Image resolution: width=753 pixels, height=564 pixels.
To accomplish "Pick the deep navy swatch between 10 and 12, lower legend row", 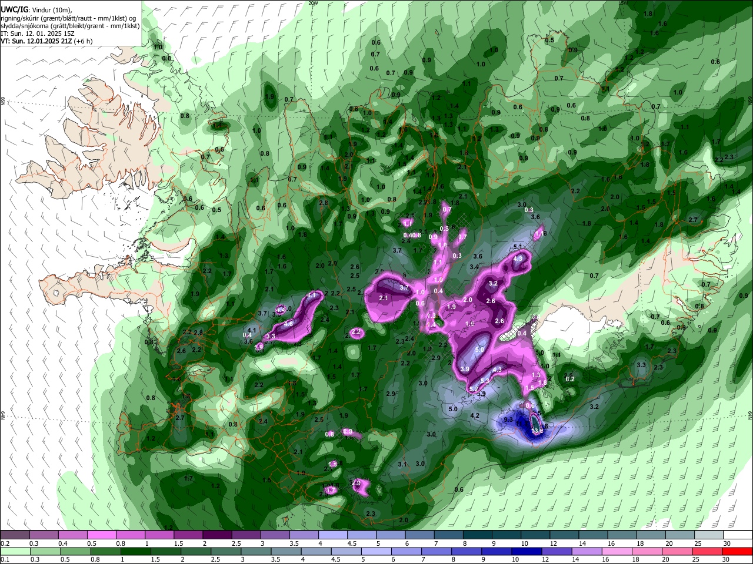I will pos(527,551).
